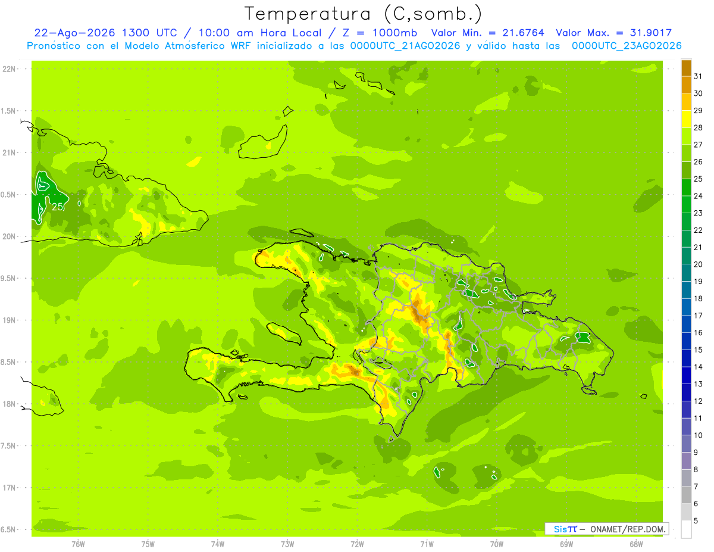Pick the legend color band above 31
Screen dimensions: 714x552
[x=686, y=68]
